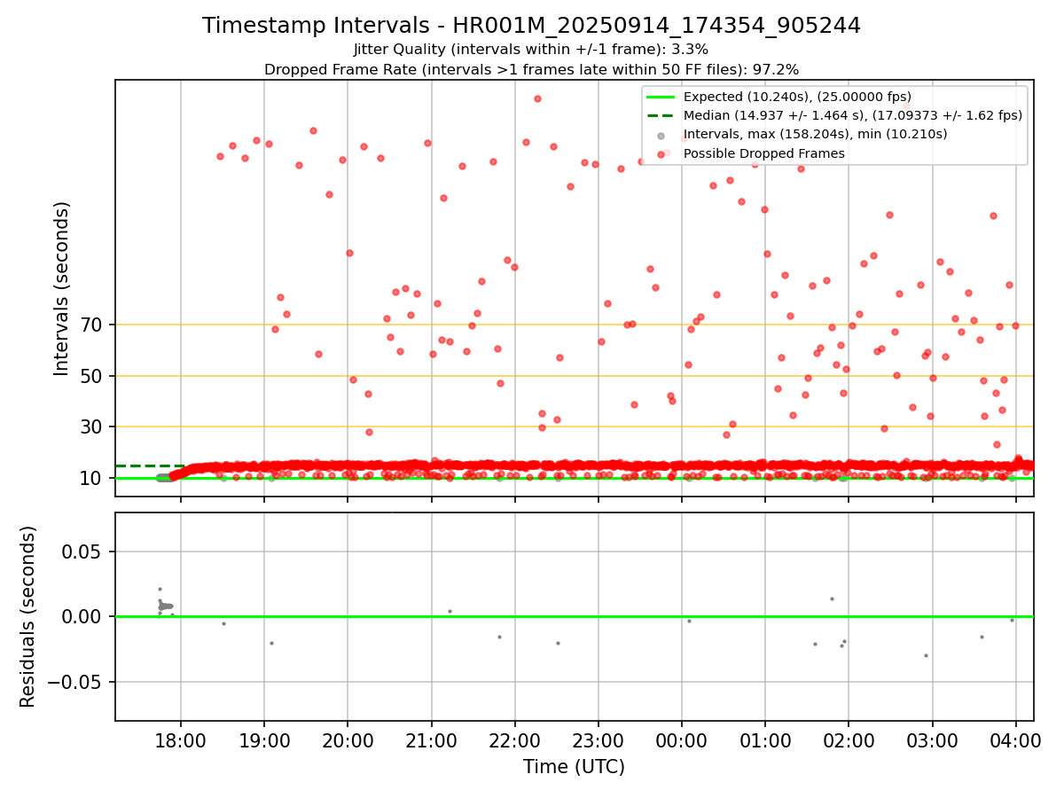Click the 02:00 x-axis tick label

(x=849, y=740)
